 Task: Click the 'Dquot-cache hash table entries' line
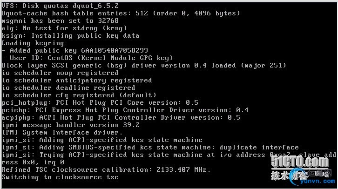click(x=121, y=13)
